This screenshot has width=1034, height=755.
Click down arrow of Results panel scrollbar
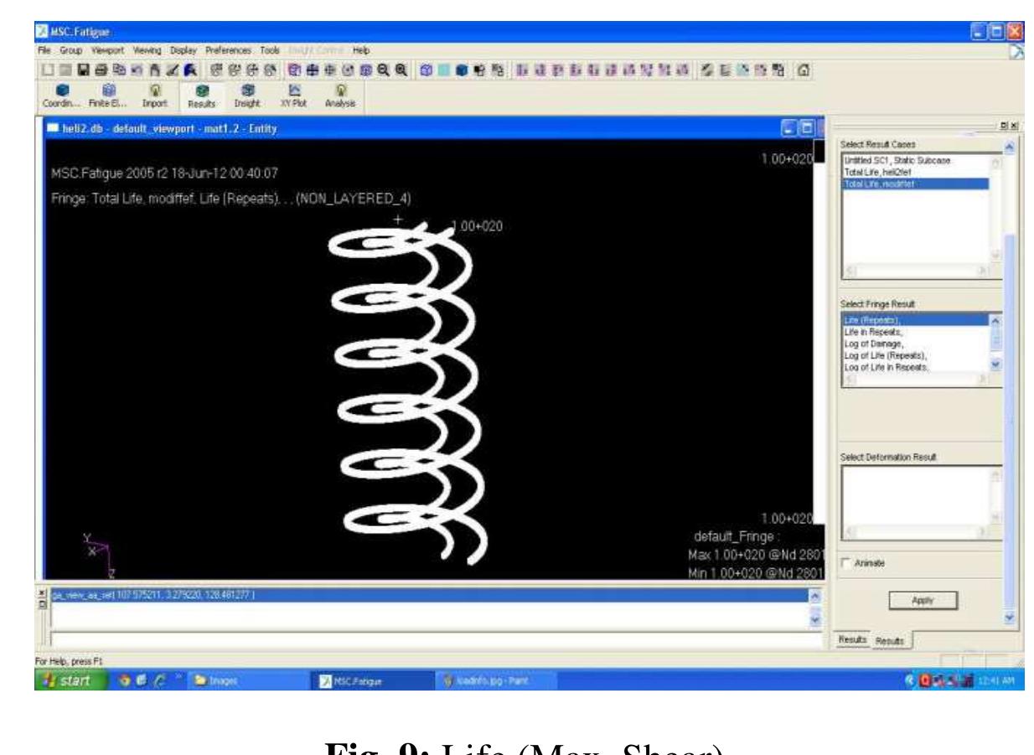coord(1009,618)
